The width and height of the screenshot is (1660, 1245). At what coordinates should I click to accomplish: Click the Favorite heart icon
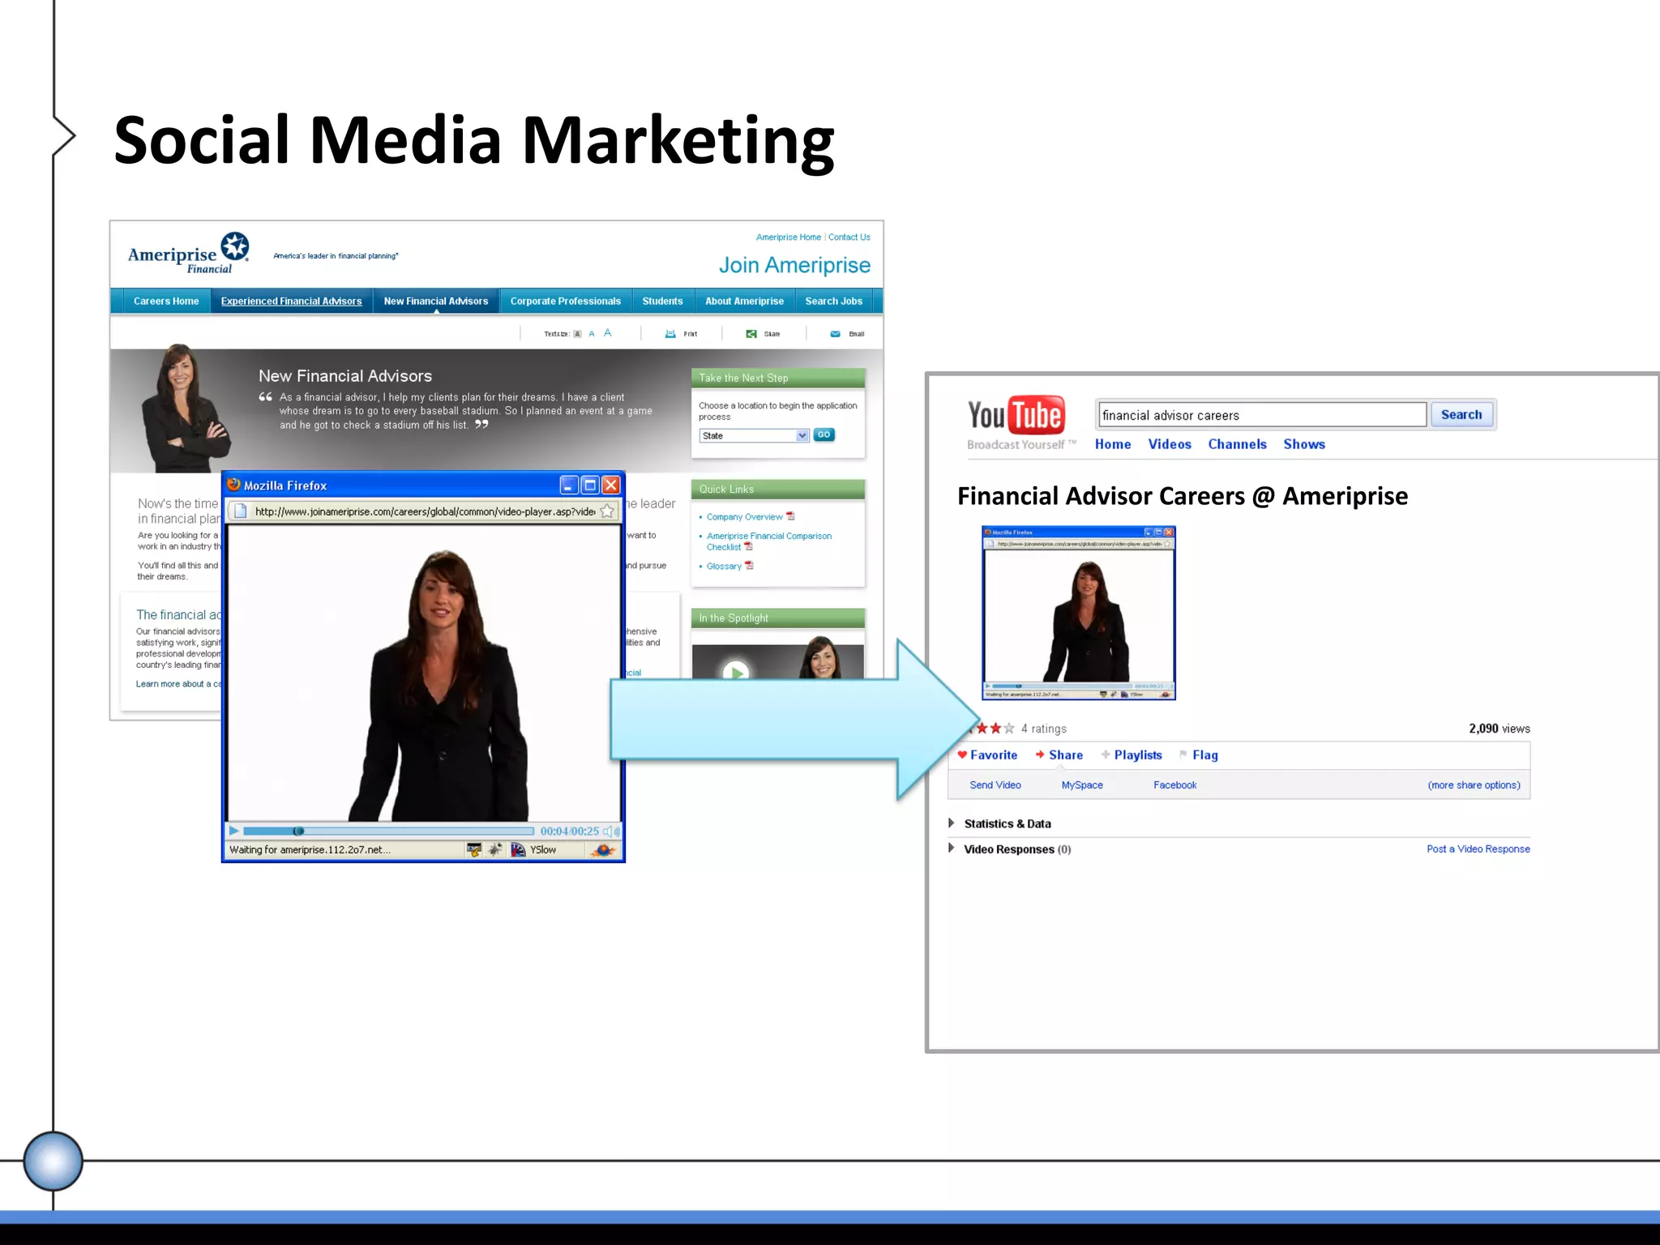coord(962,755)
